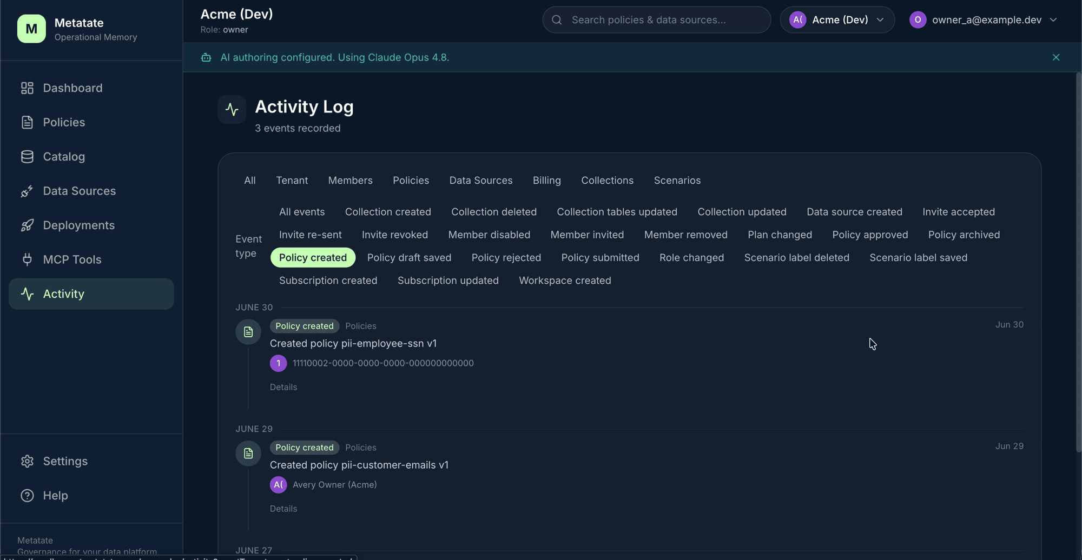Click the pii-employee-ssn event document icon
Viewport: 1082px width, 560px height.
(x=248, y=332)
